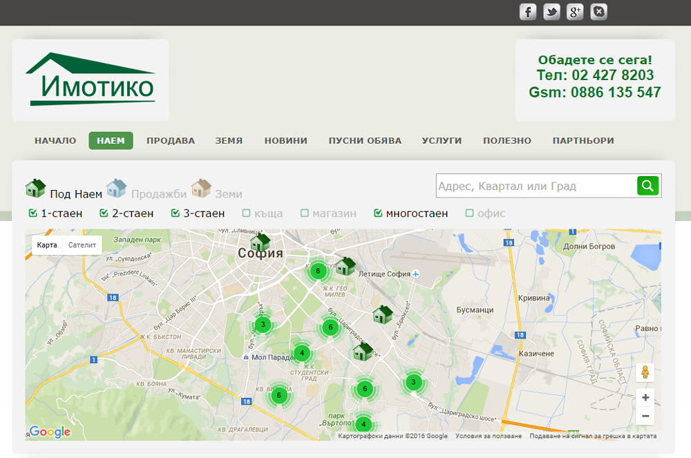Toggle the многостаен checkbox
The height and width of the screenshot is (458, 691).
[x=378, y=213]
